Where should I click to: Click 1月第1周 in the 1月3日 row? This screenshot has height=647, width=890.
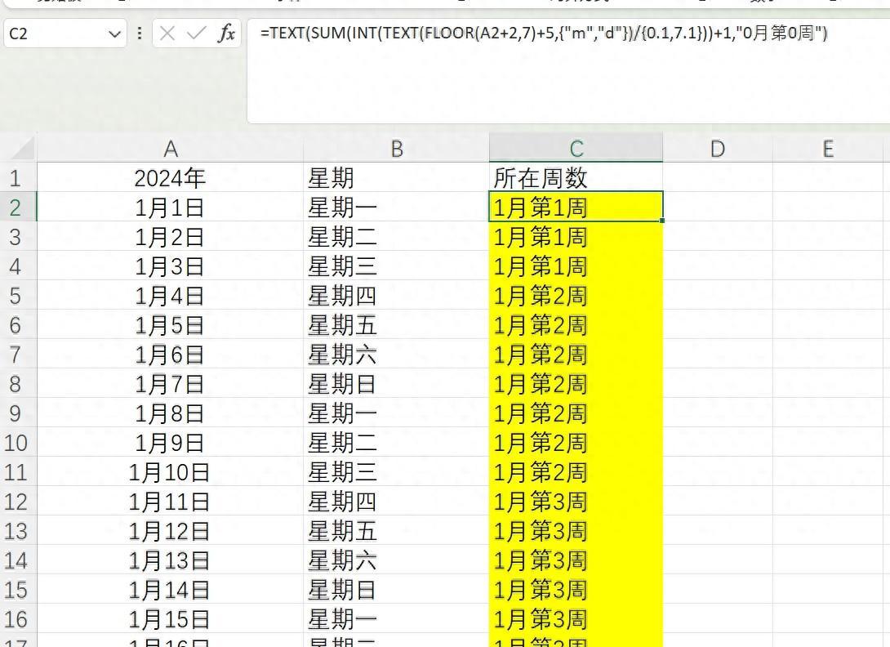pyautogui.click(x=576, y=266)
